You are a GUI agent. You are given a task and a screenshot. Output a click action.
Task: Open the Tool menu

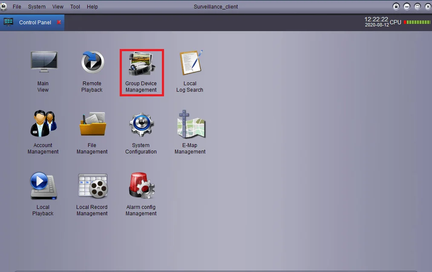tap(75, 6)
